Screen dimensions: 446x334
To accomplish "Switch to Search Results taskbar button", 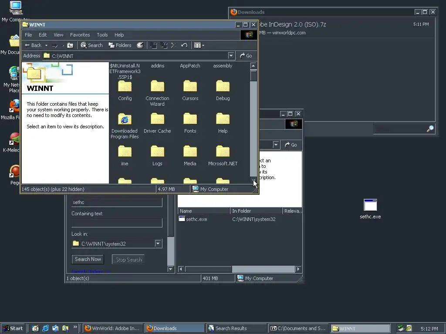I will click(x=237, y=328).
